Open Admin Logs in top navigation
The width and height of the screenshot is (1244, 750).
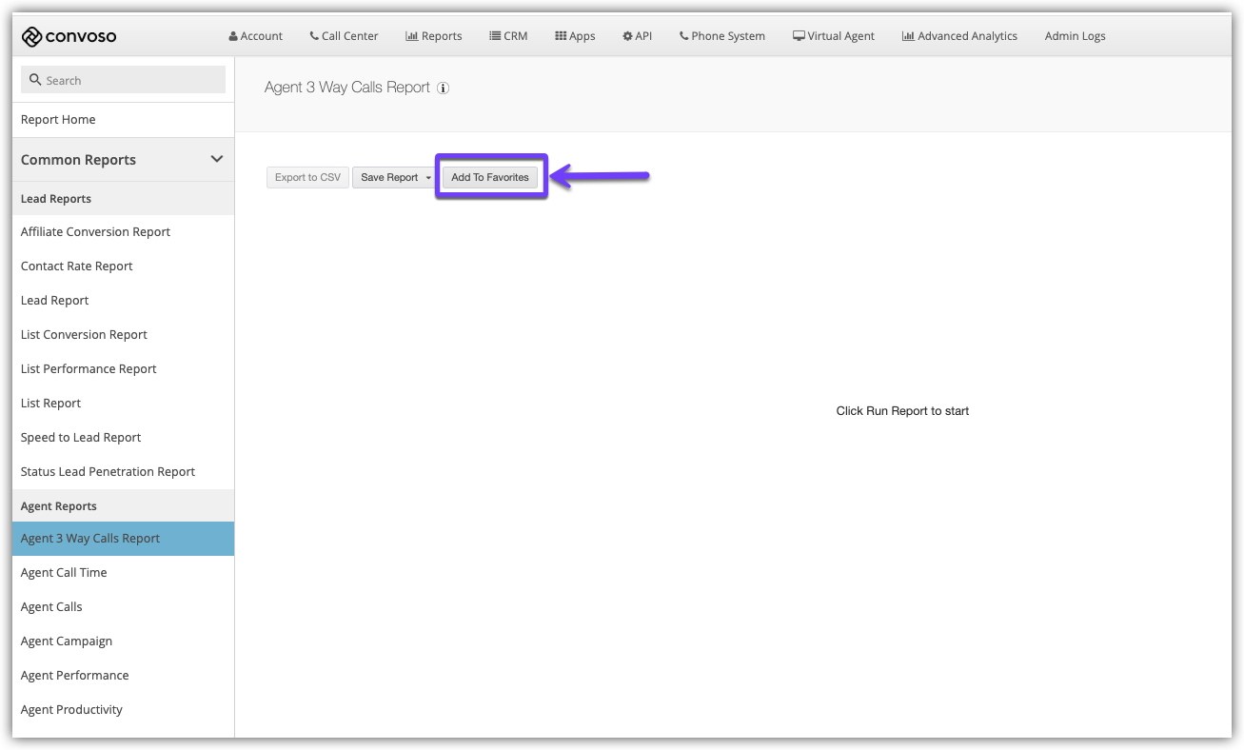(1075, 36)
